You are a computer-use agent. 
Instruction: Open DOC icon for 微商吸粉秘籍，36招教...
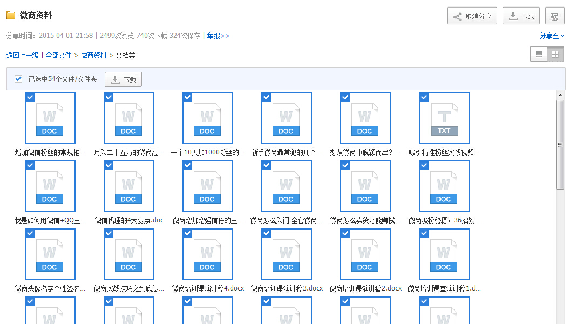click(444, 186)
